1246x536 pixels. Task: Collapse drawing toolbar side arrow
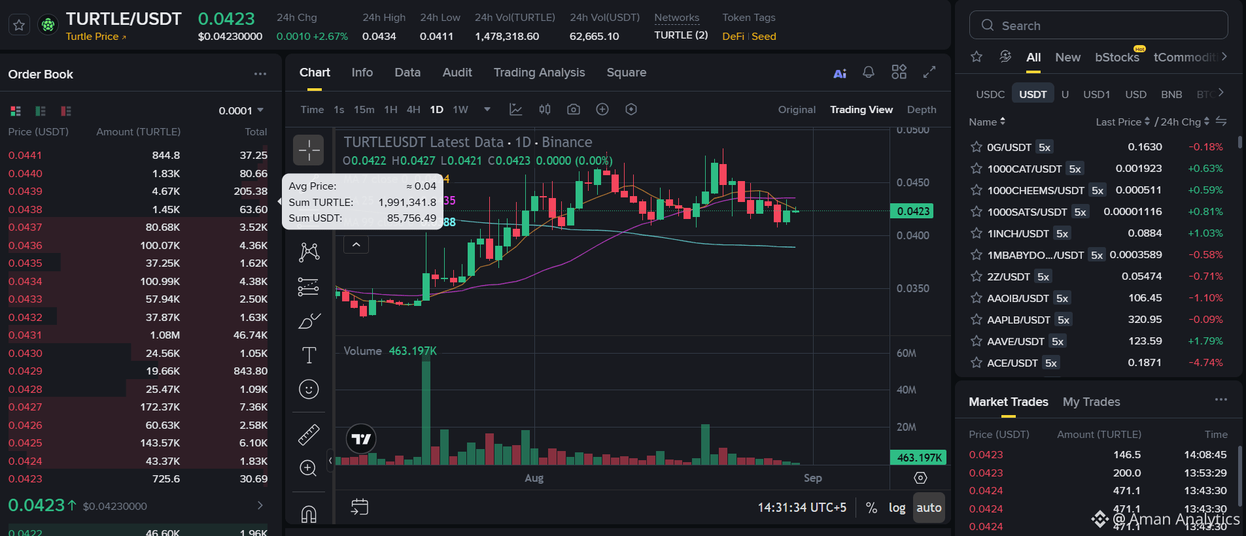click(330, 461)
